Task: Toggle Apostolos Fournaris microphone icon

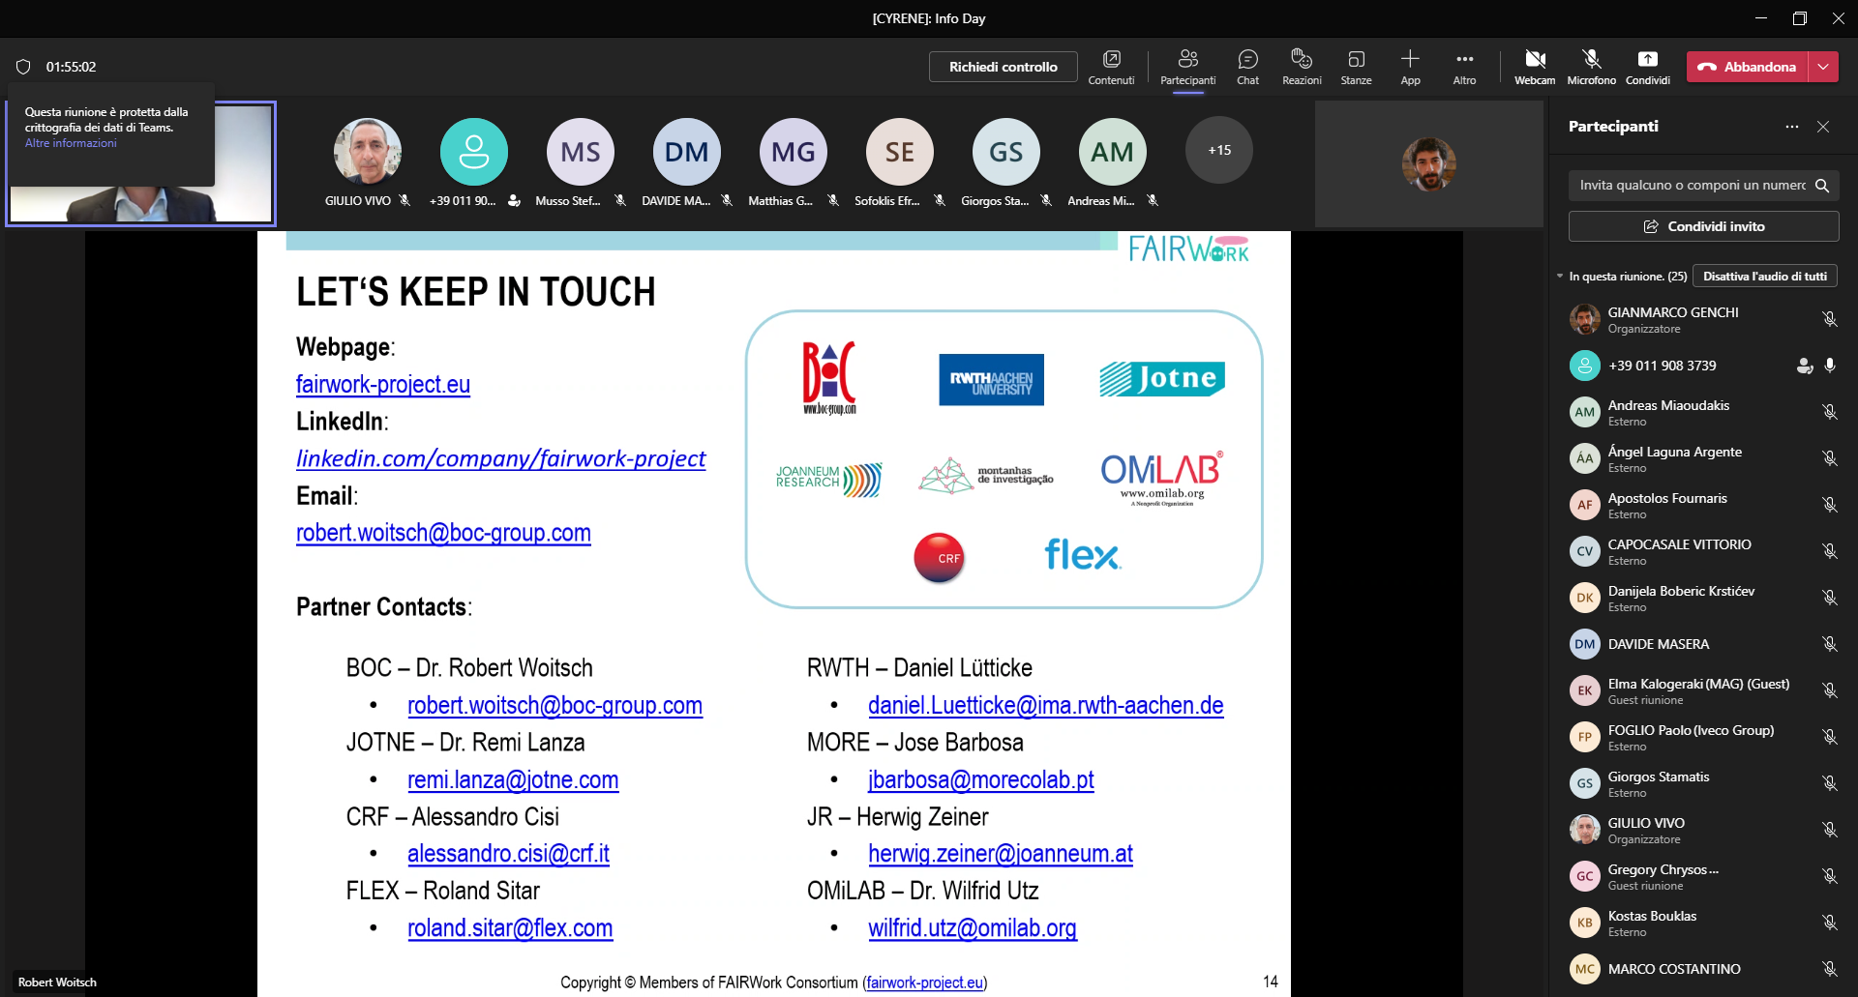Action: [x=1829, y=505]
